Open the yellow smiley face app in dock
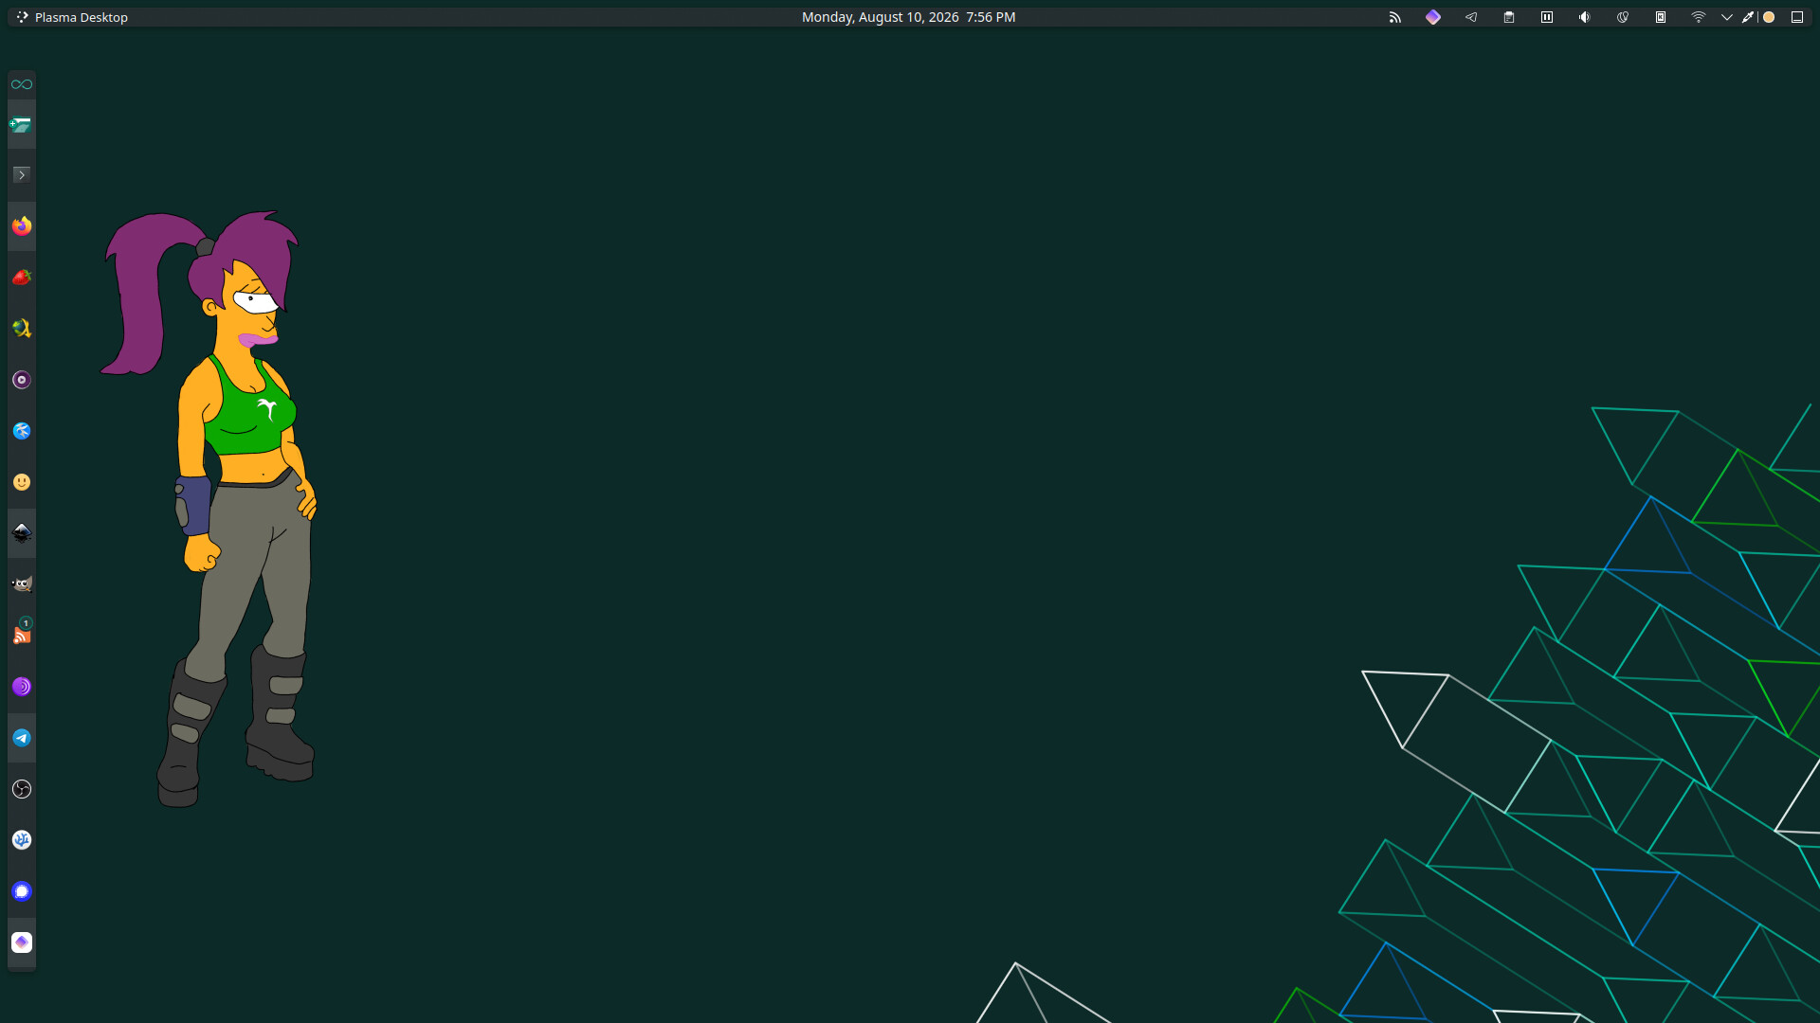The image size is (1820, 1023). pyautogui.click(x=22, y=482)
